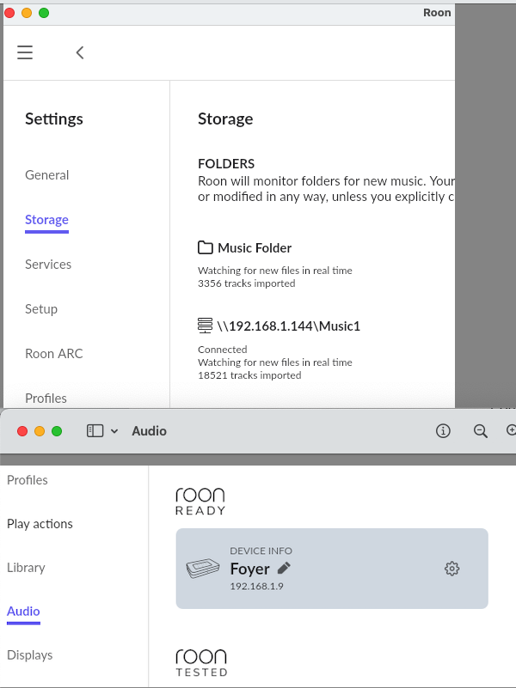Click '18521 tracks imported' text
This screenshot has width=516, height=688.
249,375
